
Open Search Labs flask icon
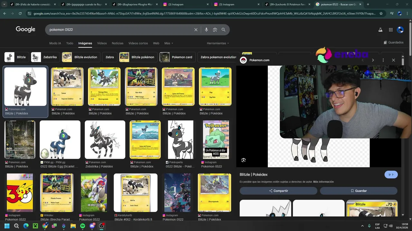click(380, 30)
